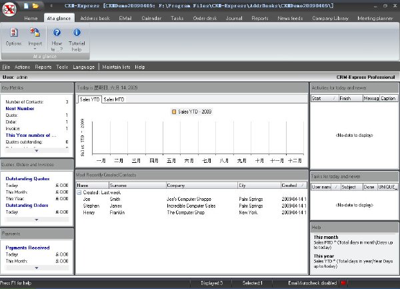Select the Sales YTD chart tab

coord(89,99)
